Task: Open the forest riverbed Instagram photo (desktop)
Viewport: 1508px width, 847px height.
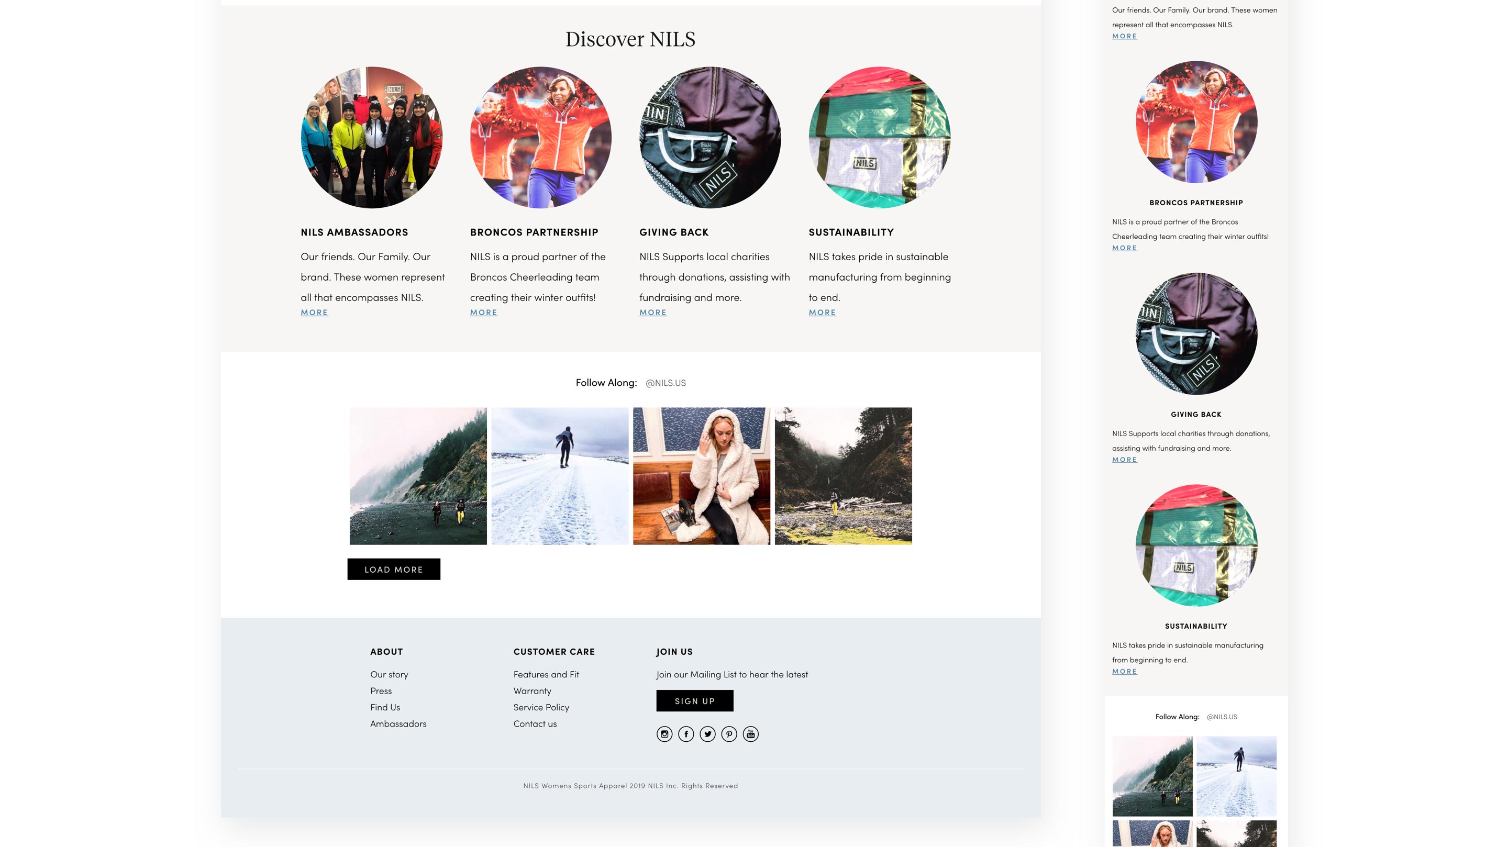Action: click(843, 476)
